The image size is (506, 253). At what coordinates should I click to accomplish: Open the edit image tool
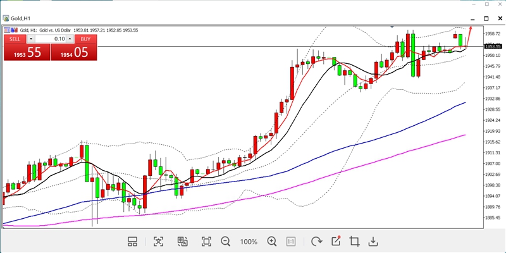click(x=336, y=241)
